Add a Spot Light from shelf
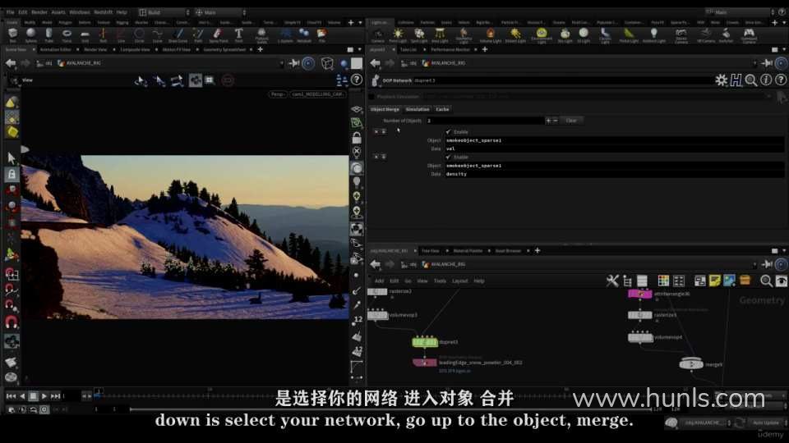Image resolution: width=789 pixels, height=443 pixels. (x=418, y=34)
